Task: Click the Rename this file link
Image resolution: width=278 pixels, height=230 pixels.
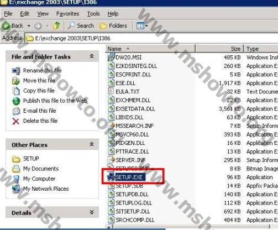Action: [43, 70]
